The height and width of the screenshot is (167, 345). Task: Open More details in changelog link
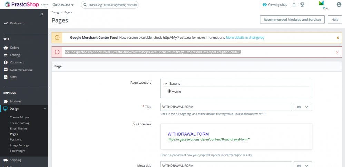(245, 38)
